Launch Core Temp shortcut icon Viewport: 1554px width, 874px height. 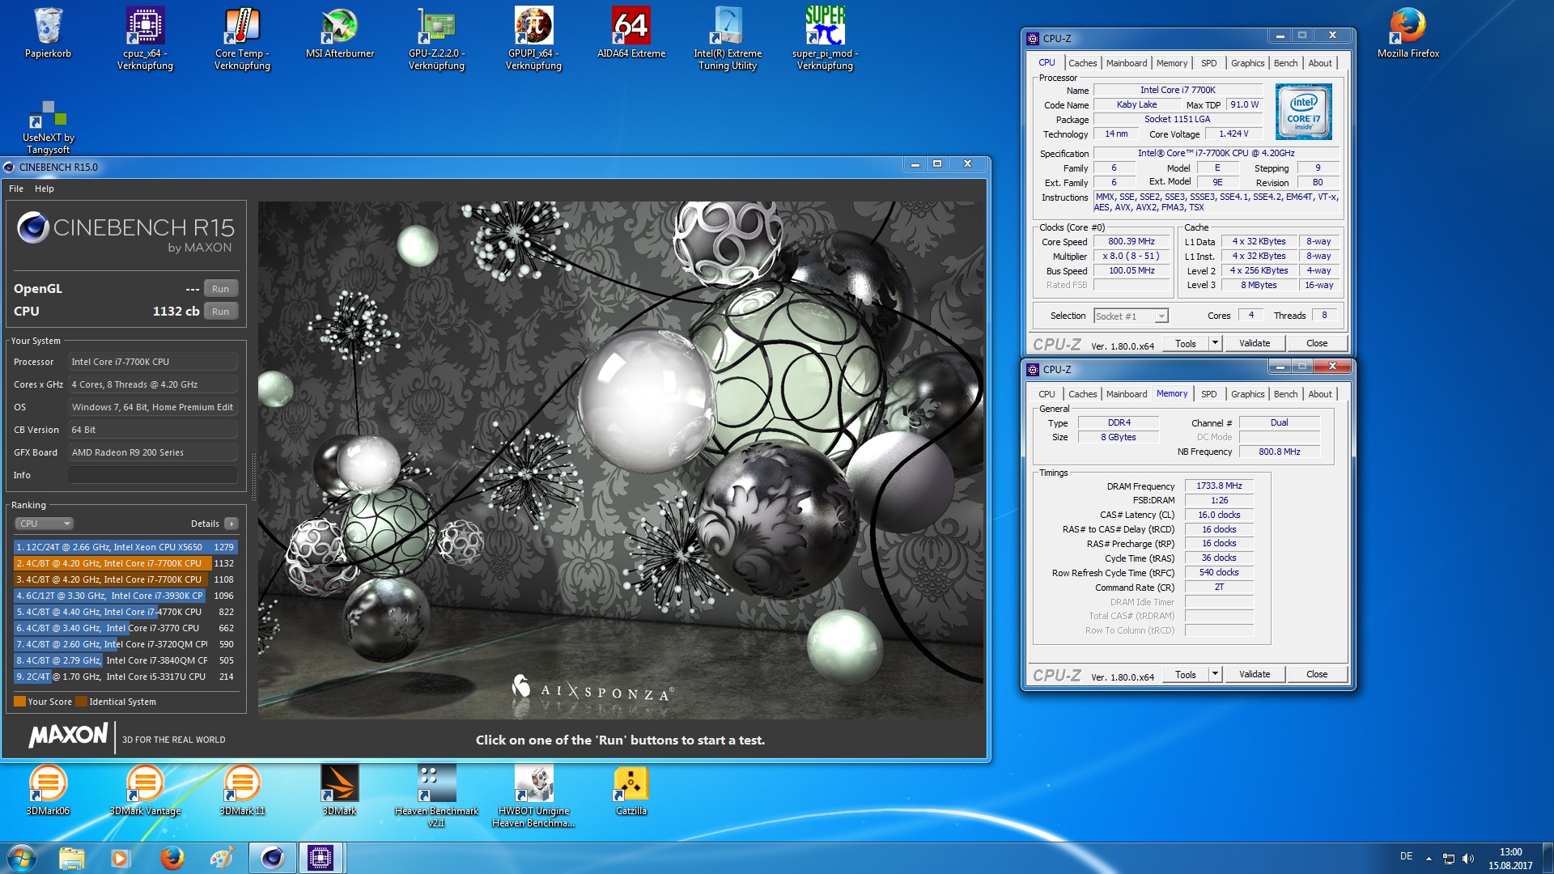click(x=242, y=38)
